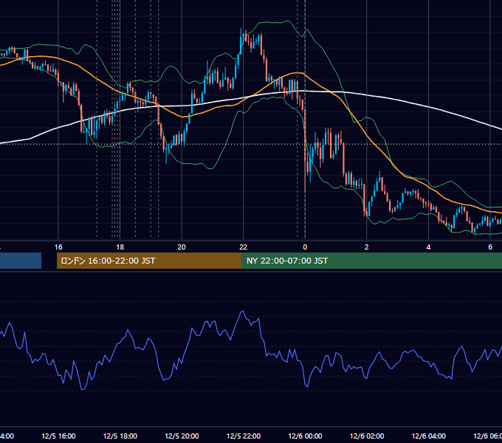Click hour label 20 on upper axis

pyautogui.click(x=182, y=247)
